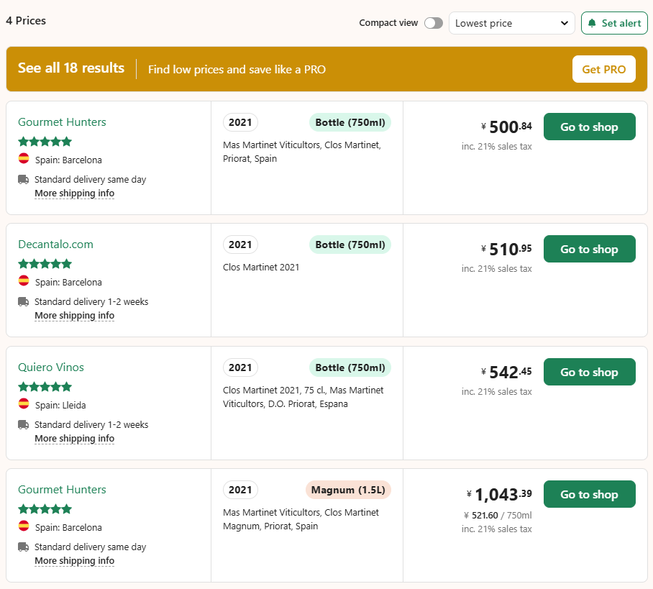Click star rating of Gourmet Hunters 750ml listing

(x=45, y=142)
